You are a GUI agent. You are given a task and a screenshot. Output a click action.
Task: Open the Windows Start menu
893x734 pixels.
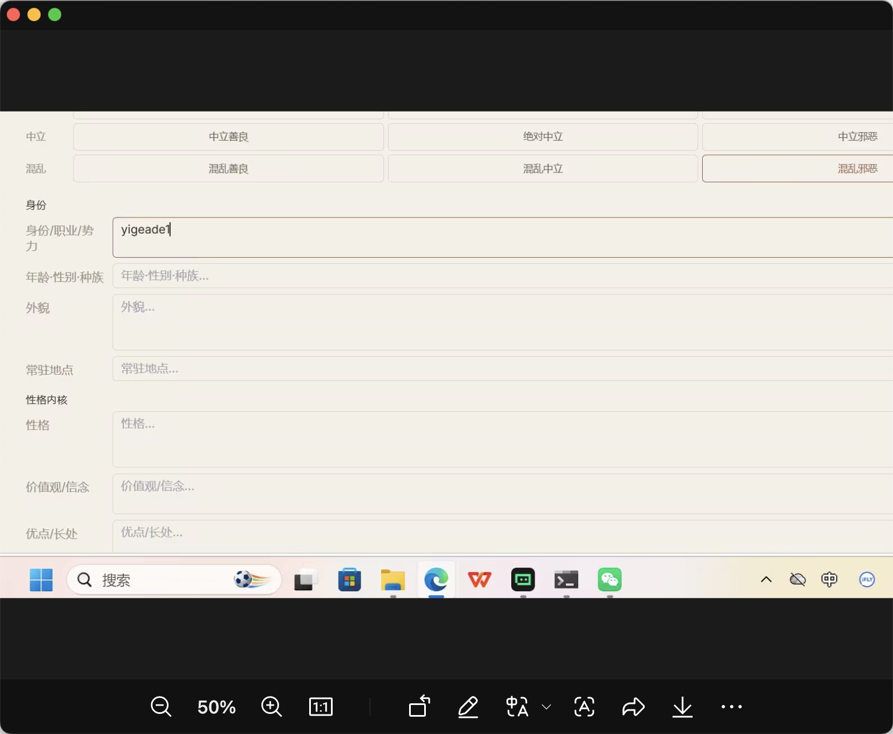click(41, 580)
